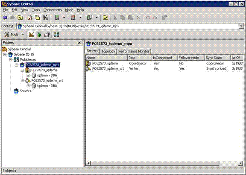Open the File menu

(x=5, y=10)
